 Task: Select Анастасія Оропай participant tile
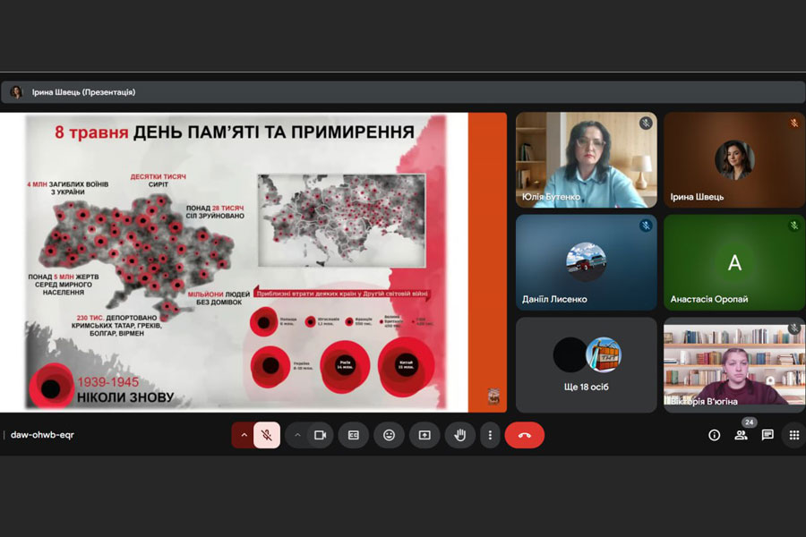click(734, 262)
